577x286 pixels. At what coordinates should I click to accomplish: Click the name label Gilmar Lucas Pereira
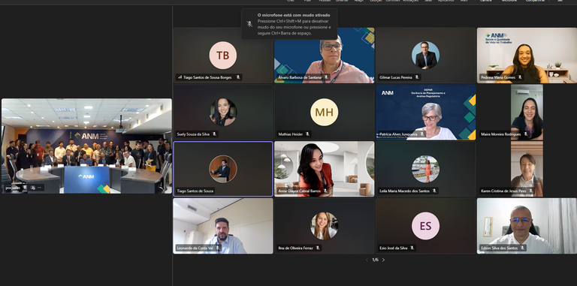tap(396, 77)
